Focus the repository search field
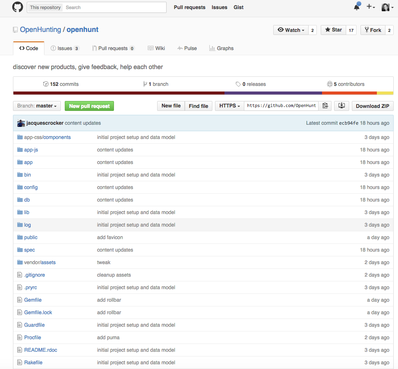 click(x=115, y=7)
